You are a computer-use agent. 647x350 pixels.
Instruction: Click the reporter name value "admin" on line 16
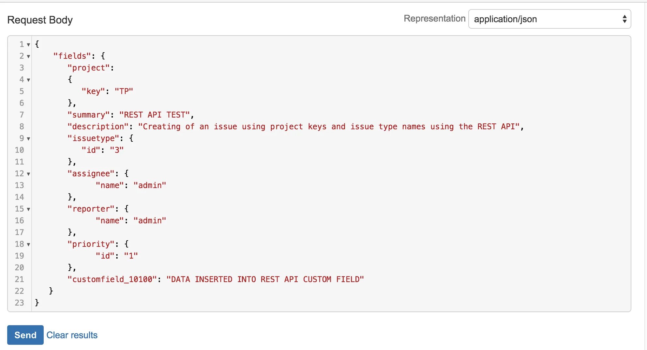coord(150,221)
